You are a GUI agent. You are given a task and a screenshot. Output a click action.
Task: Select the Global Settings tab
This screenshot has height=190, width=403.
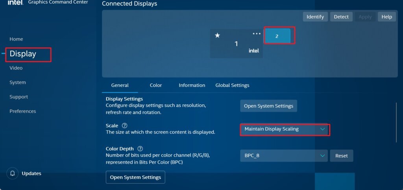coord(232,85)
